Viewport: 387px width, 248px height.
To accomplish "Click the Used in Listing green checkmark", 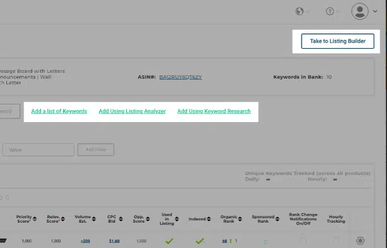I will (169, 240).
